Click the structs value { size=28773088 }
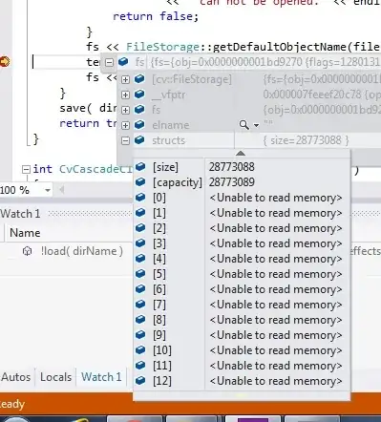381x422 pixels. pyautogui.click(x=307, y=140)
